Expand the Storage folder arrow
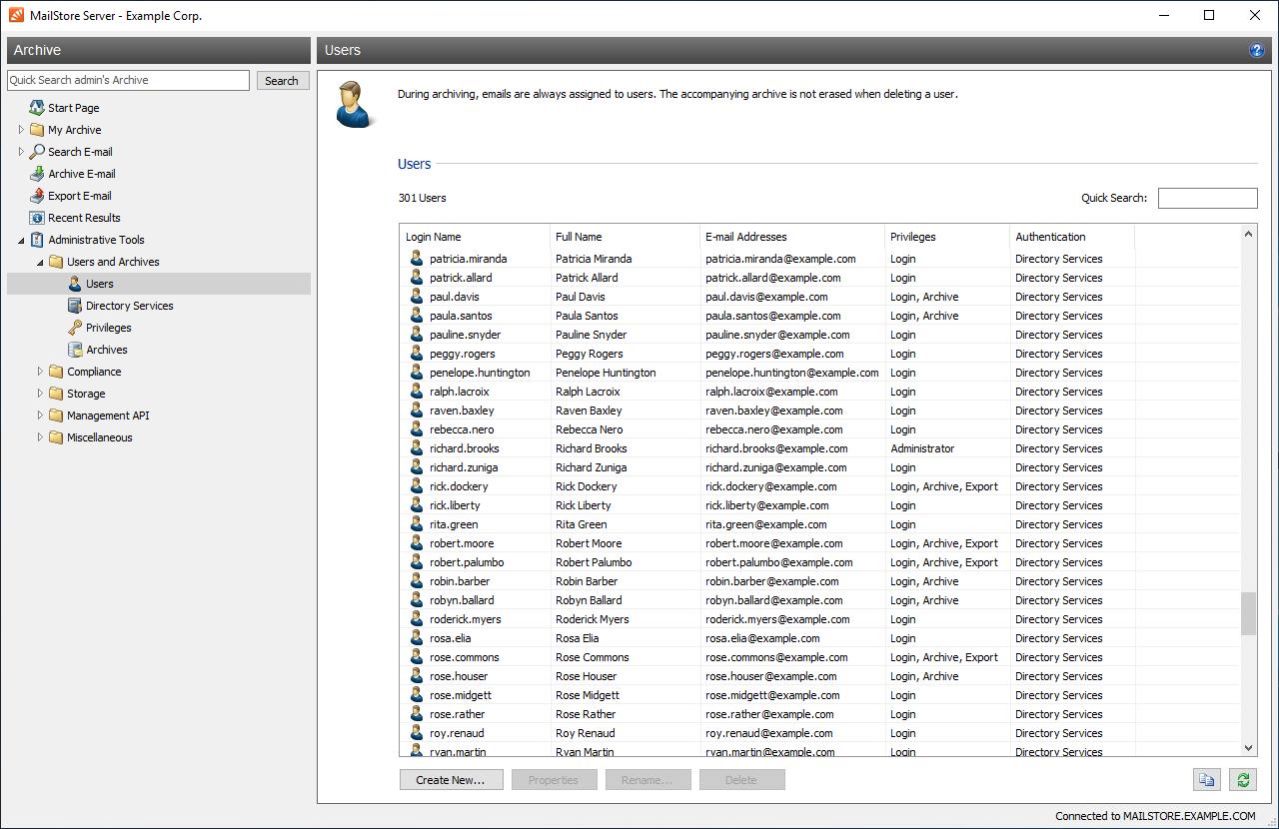1279x829 pixels. (x=41, y=394)
